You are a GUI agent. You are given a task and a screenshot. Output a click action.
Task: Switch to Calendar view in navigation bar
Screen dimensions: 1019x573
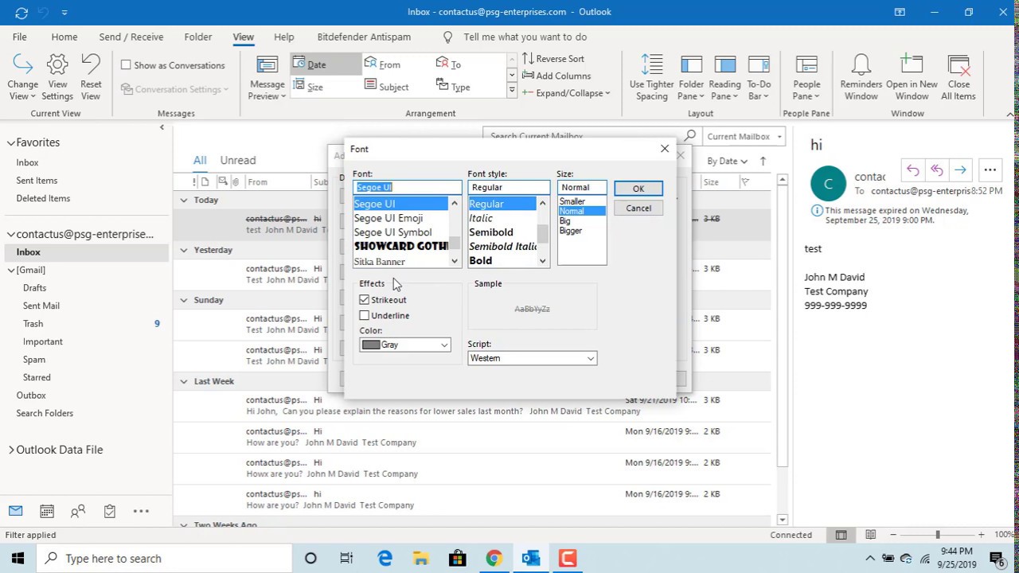pos(47,511)
